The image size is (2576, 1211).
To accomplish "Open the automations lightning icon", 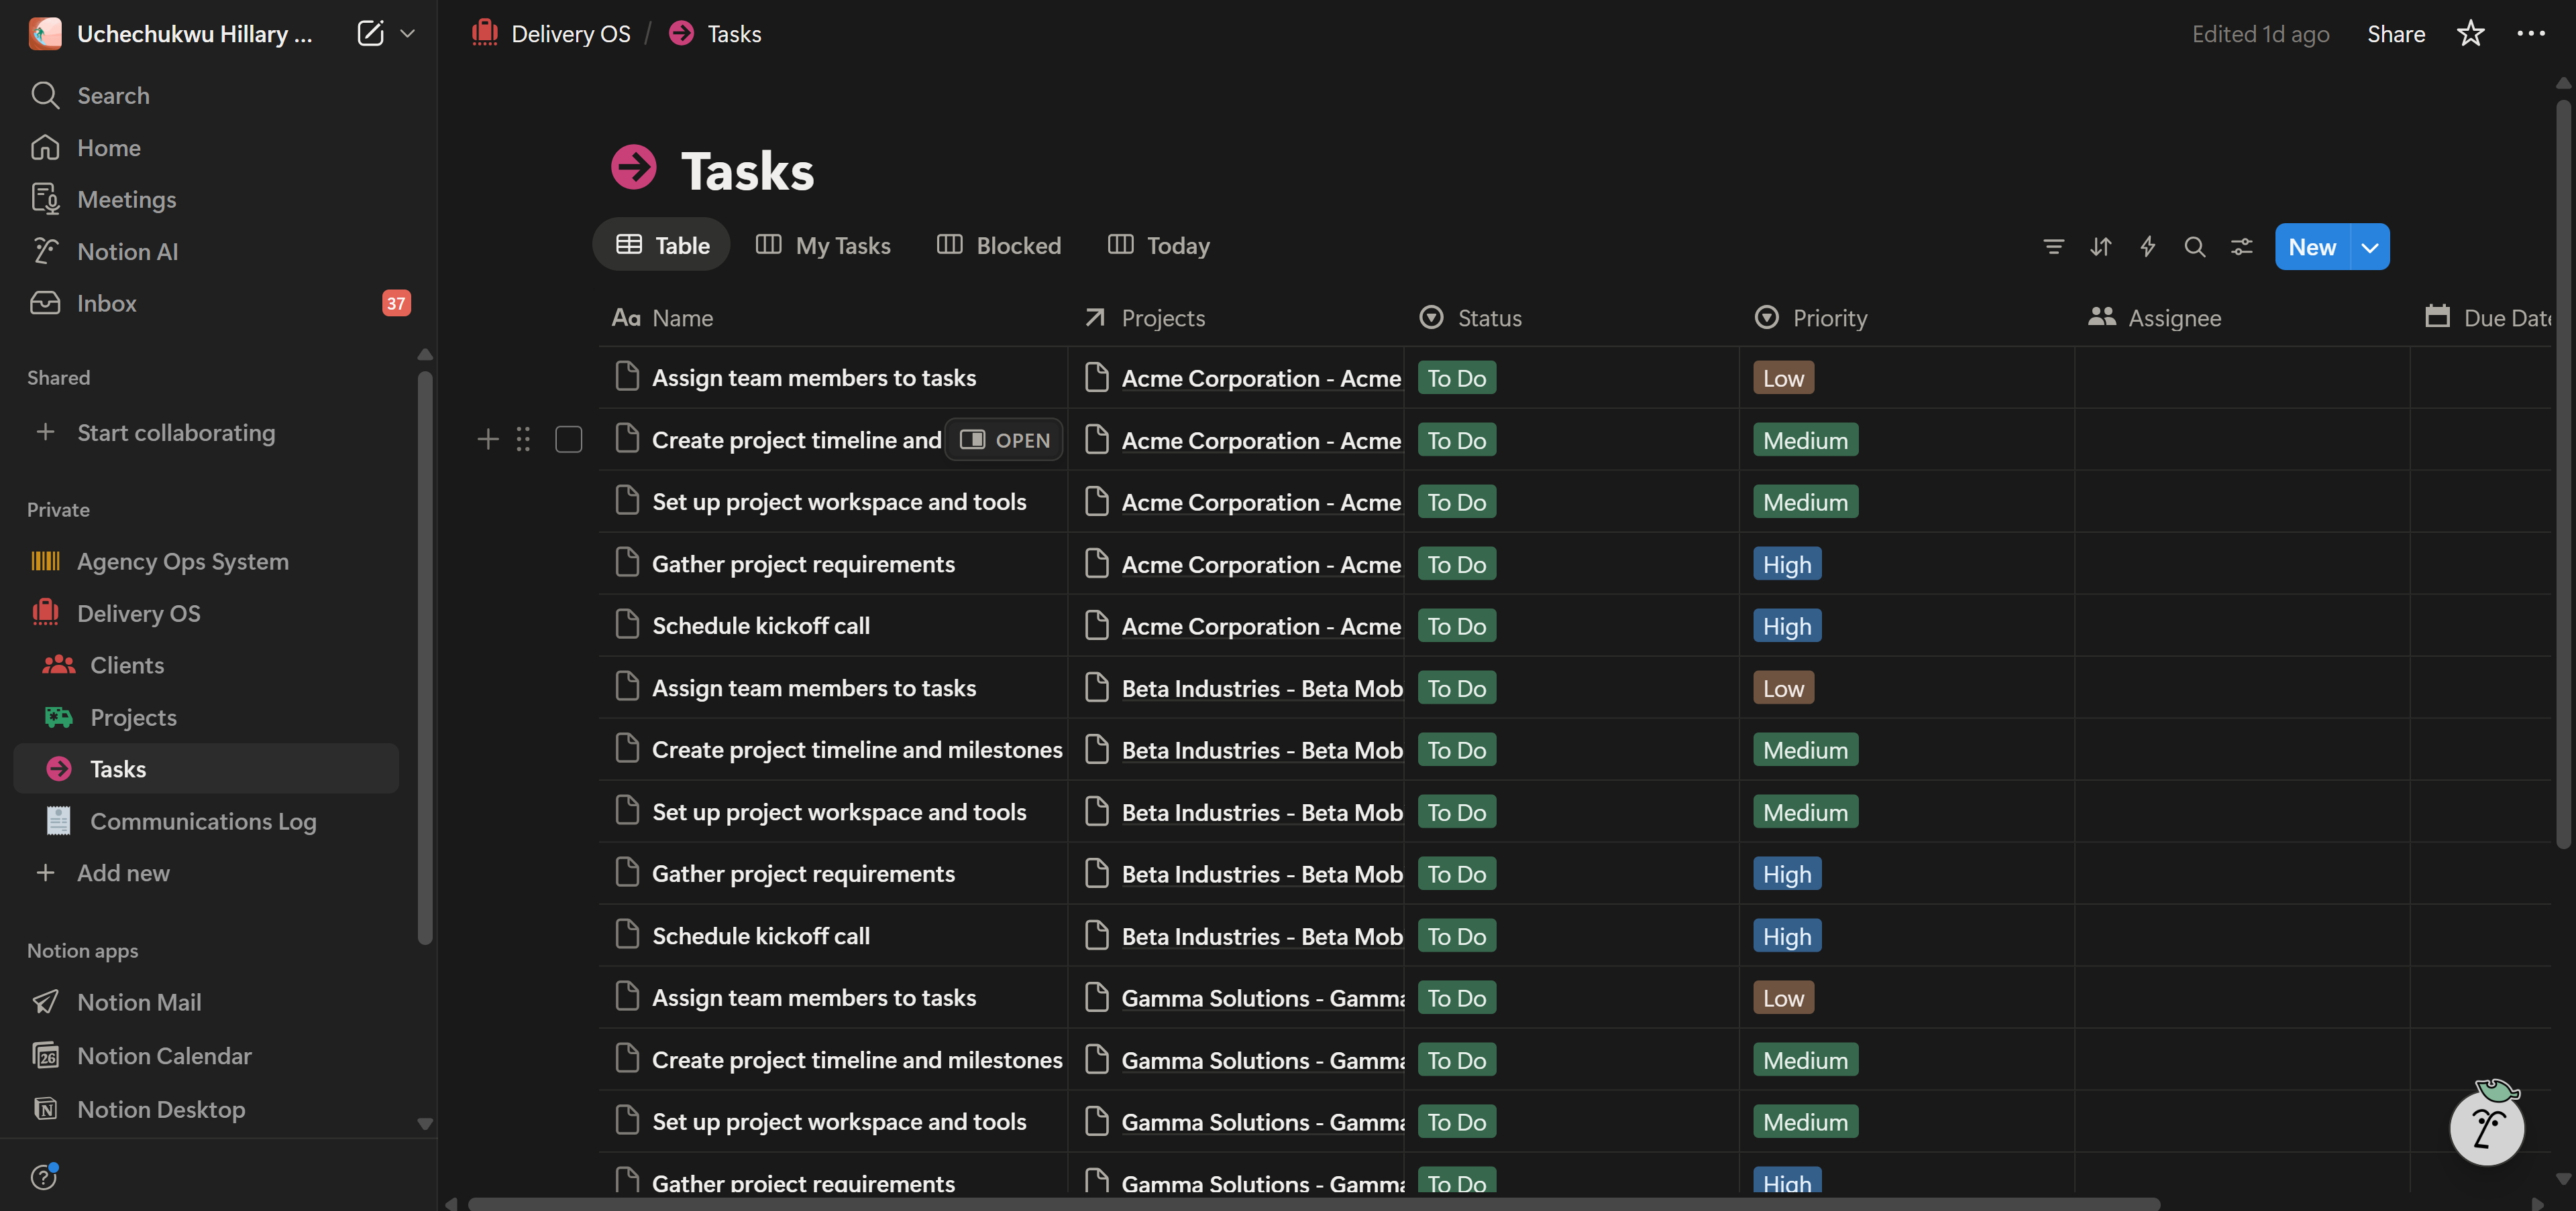I will tap(2148, 246).
